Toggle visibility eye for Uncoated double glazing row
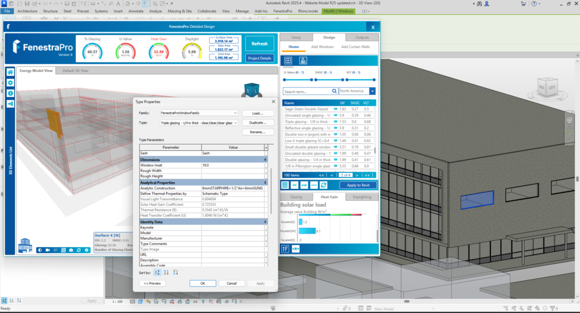 (x=335, y=153)
